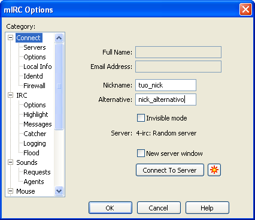Collapse the IRC category node

tap(10, 95)
